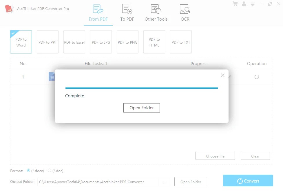Click the AceThinker PDF logo icon
Screen dimensions: 283x193
(9, 9)
